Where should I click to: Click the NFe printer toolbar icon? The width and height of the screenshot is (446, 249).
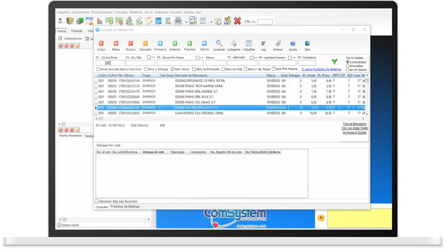click(178, 21)
